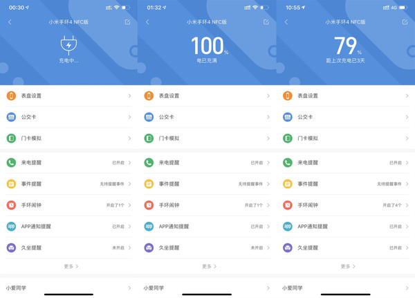
Task: Tap 无待提醒事件 status on 100% screen
Action: (x=250, y=184)
